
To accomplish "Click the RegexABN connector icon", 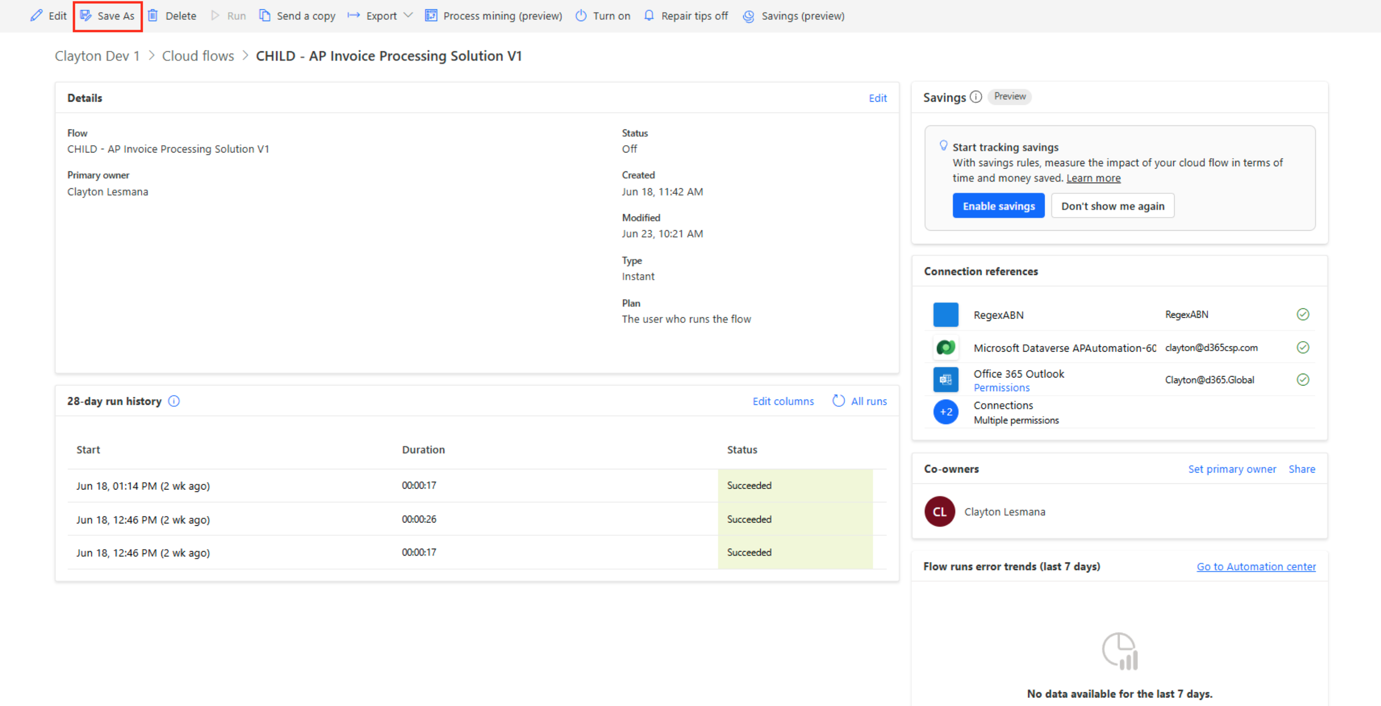I will click(x=946, y=314).
